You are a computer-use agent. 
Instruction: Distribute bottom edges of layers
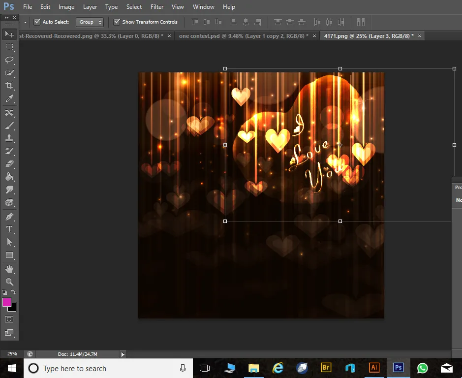pyautogui.click(x=302, y=22)
